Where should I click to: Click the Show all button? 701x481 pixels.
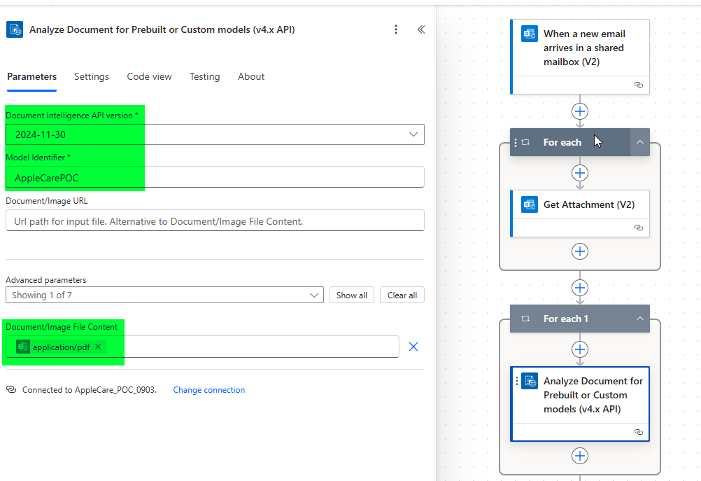point(352,295)
